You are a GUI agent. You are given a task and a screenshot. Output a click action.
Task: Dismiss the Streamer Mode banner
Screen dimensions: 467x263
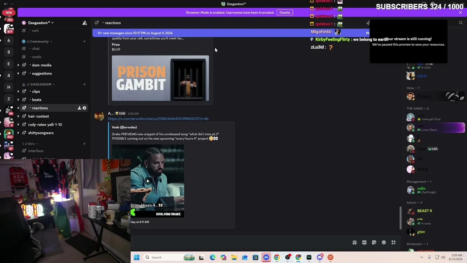(460, 12)
